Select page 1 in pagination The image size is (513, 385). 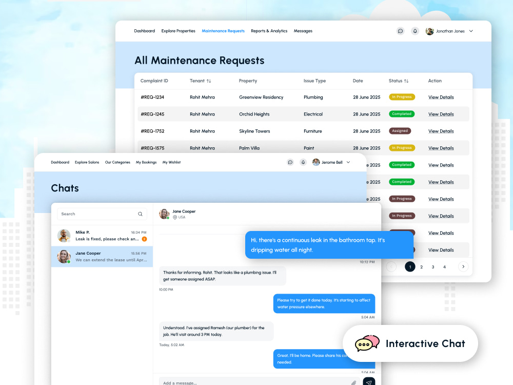[410, 267]
